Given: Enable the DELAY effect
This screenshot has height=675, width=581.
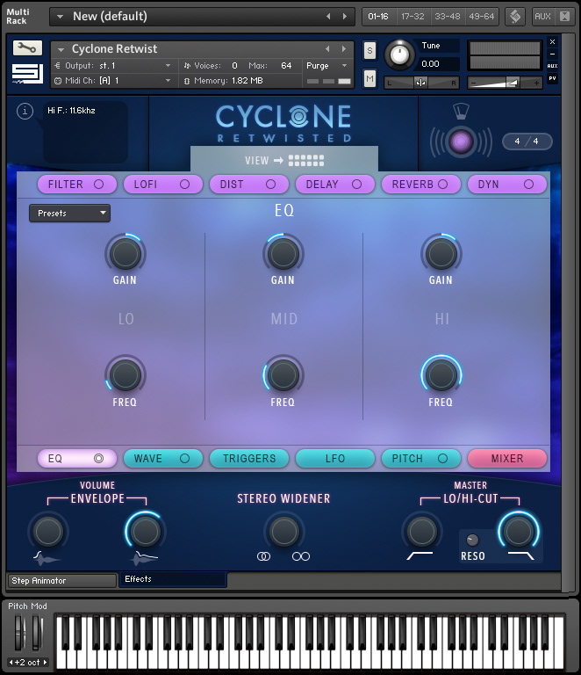Looking at the screenshot, I should point(356,185).
